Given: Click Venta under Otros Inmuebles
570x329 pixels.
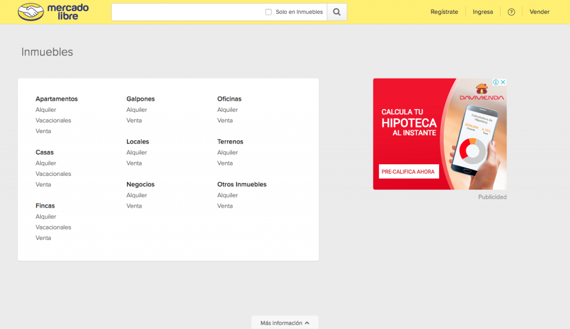Looking at the screenshot, I should tap(225, 206).
